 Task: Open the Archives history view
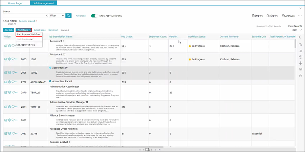(x=288, y=16)
